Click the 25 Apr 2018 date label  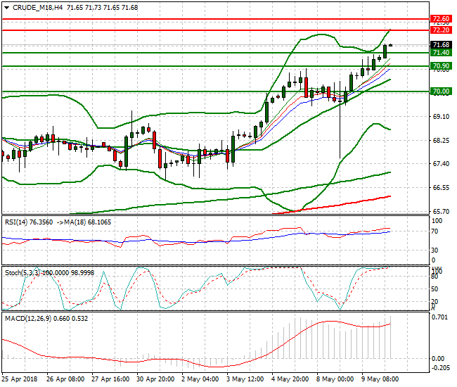click(x=20, y=379)
